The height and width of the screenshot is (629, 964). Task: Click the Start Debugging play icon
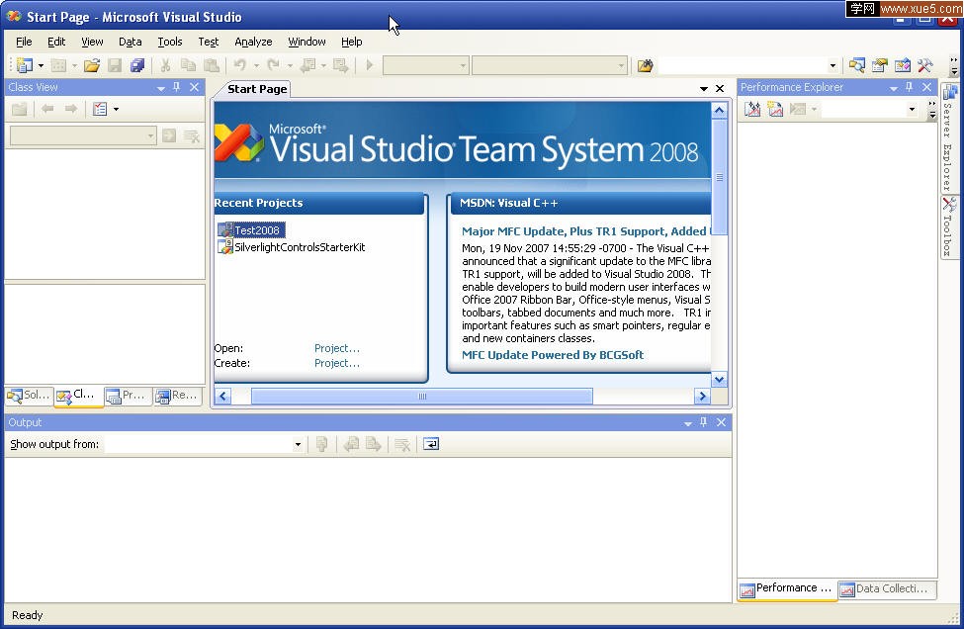point(370,64)
